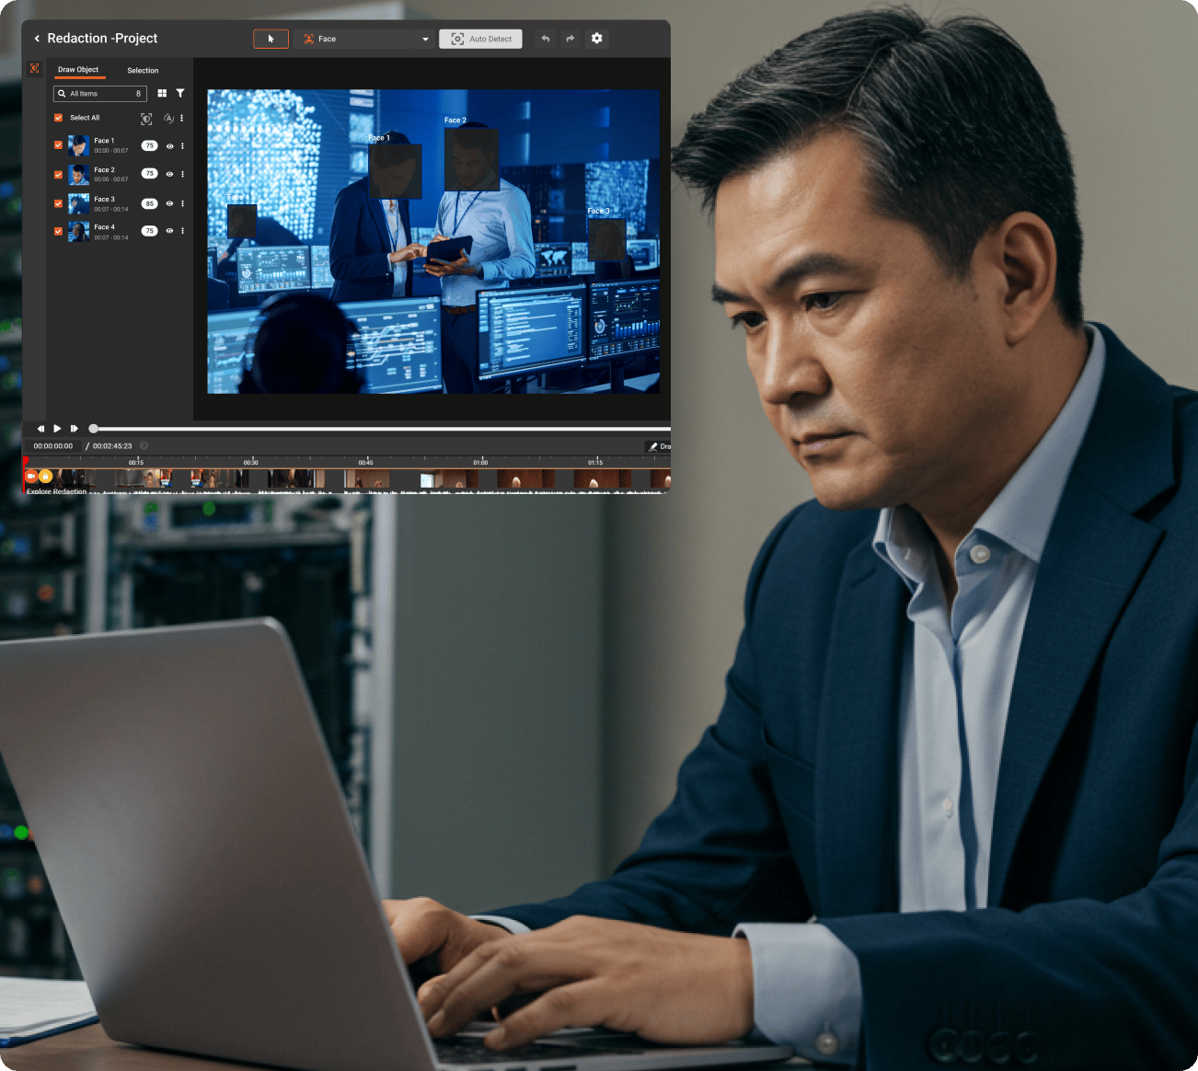Select the Face 3 redaction box in the video
The width and height of the screenshot is (1198, 1071).
[607, 238]
